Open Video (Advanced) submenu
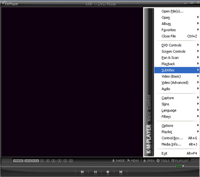Image resolution: width=200 pixels, height=177 pixels. pyautogui.click(x=177, y=83)
